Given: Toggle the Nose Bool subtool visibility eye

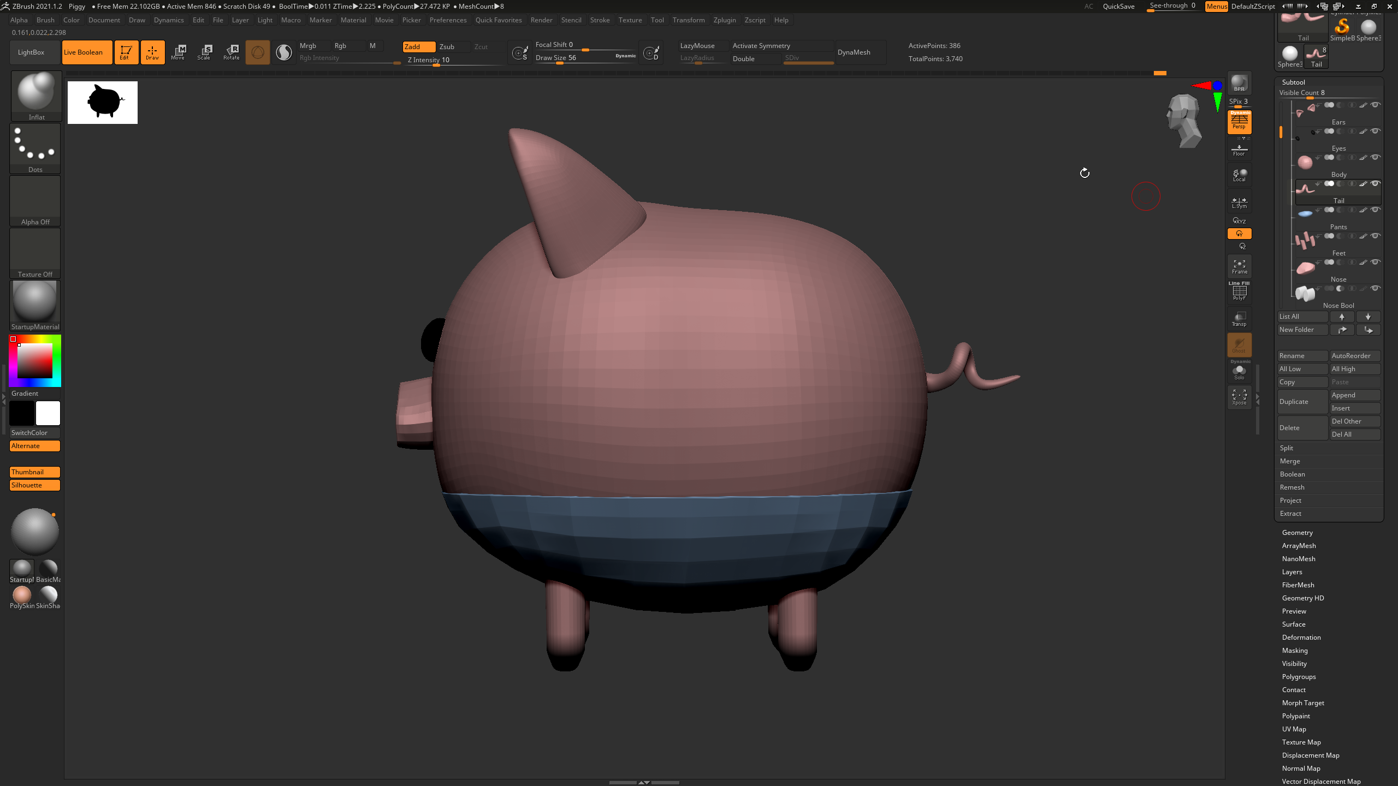Looking at the screenshot, I should (1376, 288).
